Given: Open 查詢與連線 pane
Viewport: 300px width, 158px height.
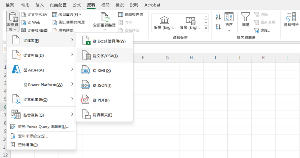Looking at the screenshot, I should [x=130, y=15].
